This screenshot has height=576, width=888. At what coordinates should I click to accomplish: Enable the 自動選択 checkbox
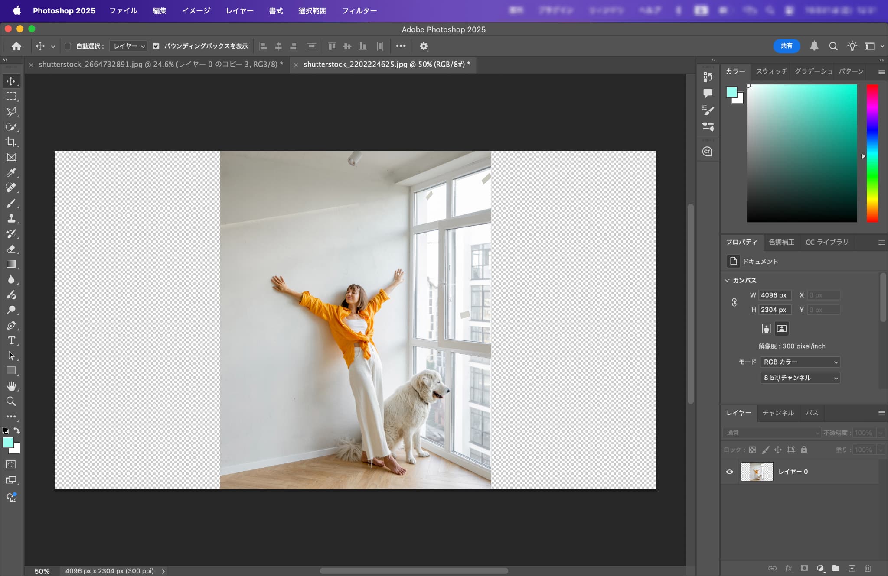pyautogui.click(x=68, y=46)
